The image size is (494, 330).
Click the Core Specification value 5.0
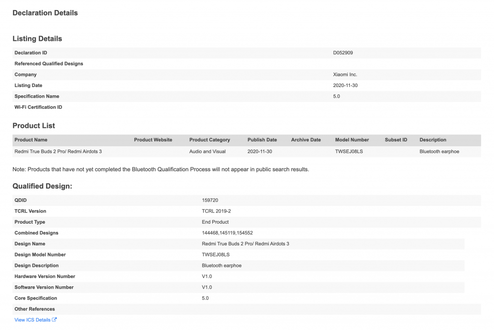point(205,298)
